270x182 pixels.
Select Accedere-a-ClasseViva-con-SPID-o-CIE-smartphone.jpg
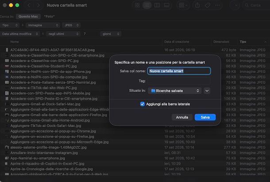[x=58, y=55]
